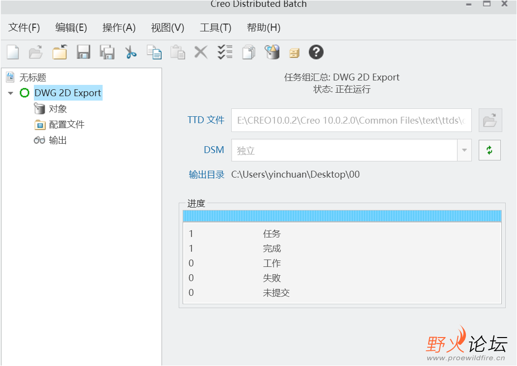Collapse the DWG 2D Export tree node

click(10, 93)
